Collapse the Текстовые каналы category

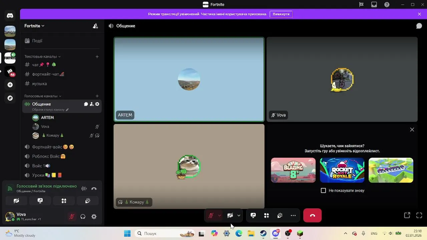pyautogui.click(x=42, y=57)
